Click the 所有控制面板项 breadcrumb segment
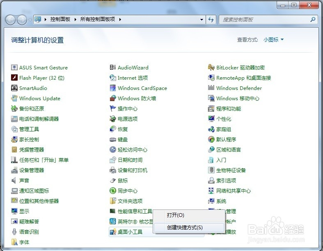This screenshot has height=251, width=323. point(97,19)
